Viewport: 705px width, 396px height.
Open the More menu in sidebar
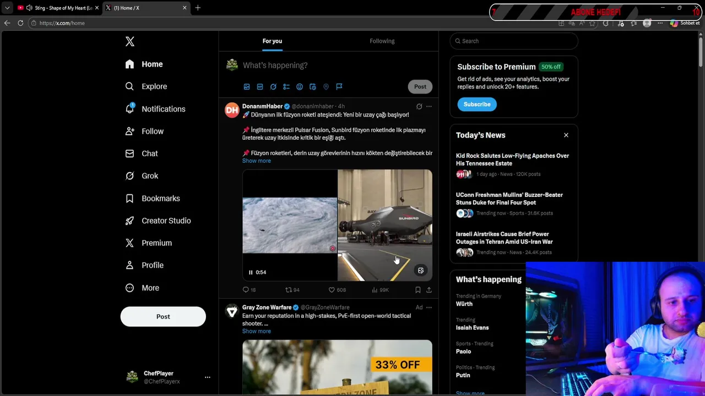[142, 288]
